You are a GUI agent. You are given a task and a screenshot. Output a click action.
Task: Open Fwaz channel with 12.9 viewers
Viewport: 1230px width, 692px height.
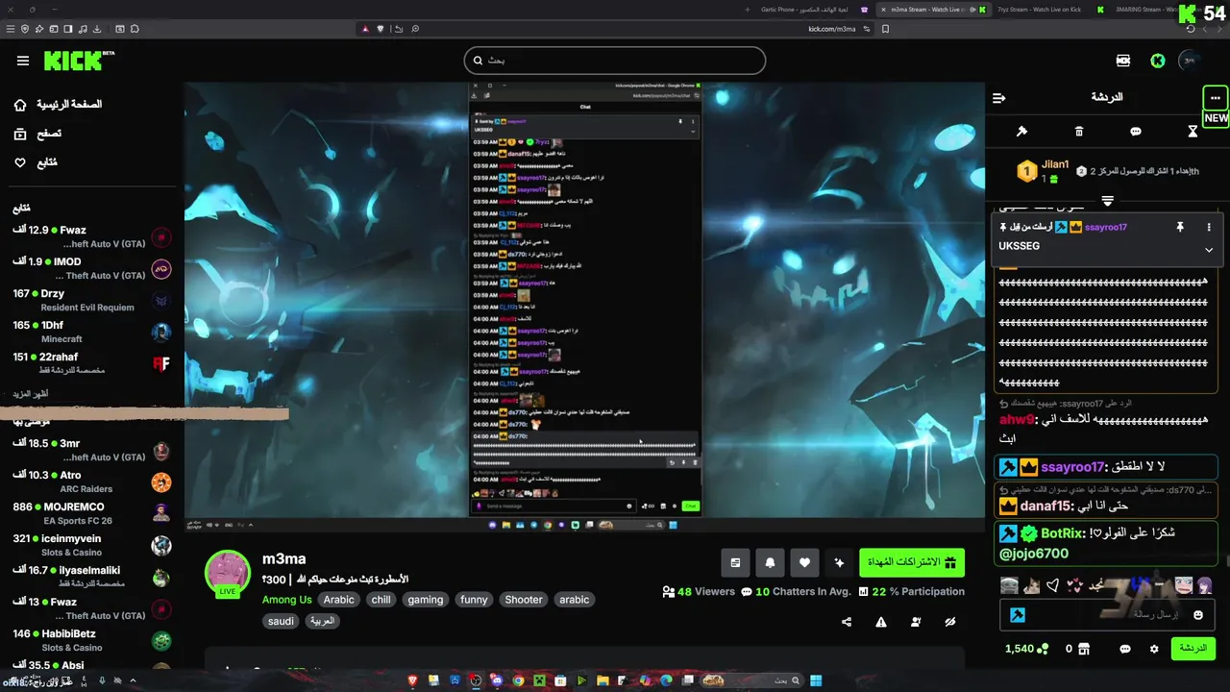91,236
